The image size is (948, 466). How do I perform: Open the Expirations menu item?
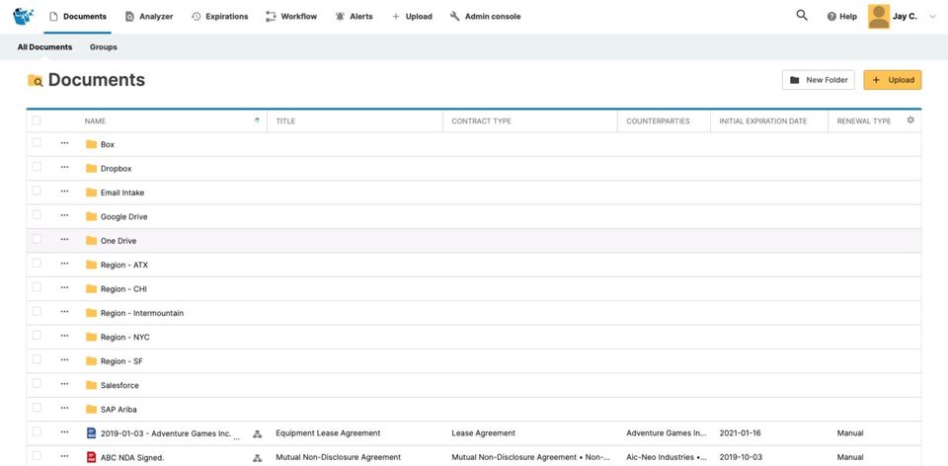click(x=219, y=17)
